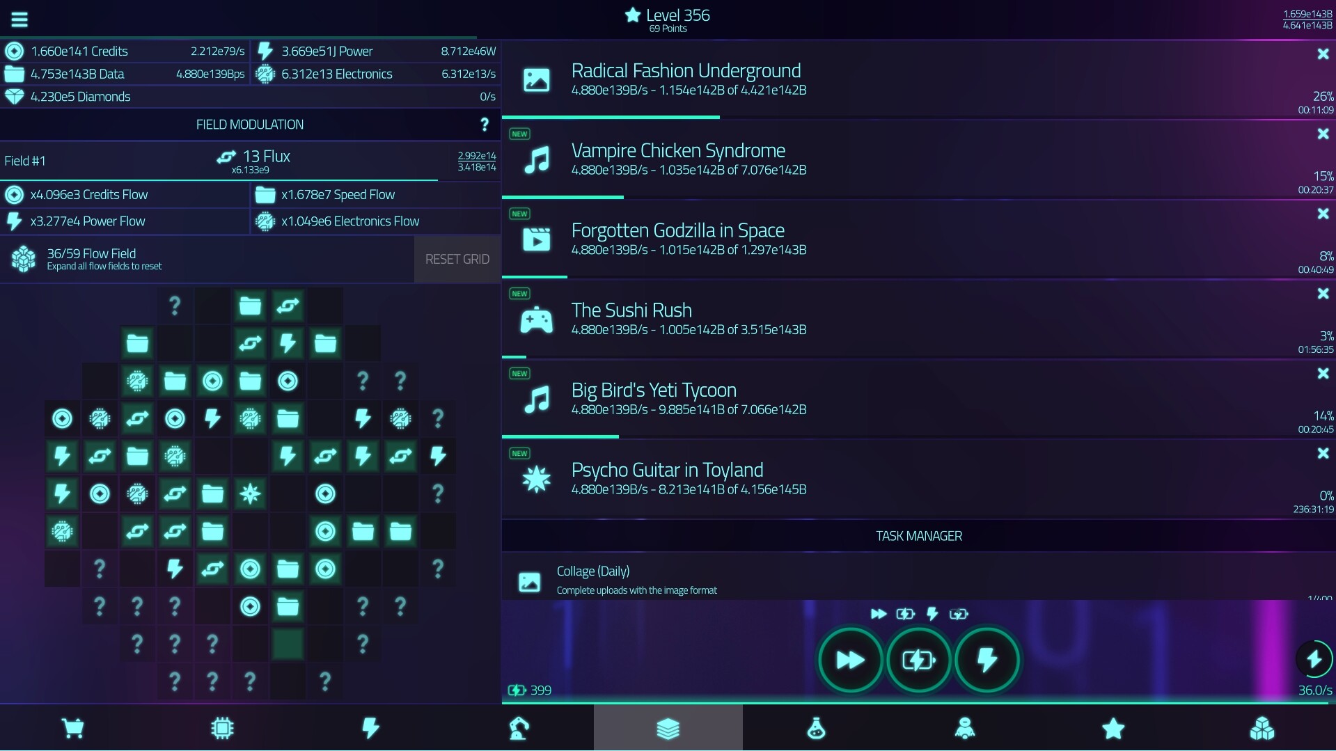This screenshot has height=751, width=1336.
Task: Dismiss the Radical Fashion Underground upload
Action: pyautogui.click(x=1323, y=54)
